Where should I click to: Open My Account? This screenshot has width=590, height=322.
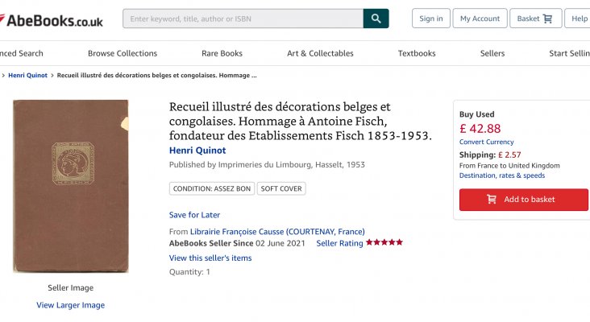480,19
